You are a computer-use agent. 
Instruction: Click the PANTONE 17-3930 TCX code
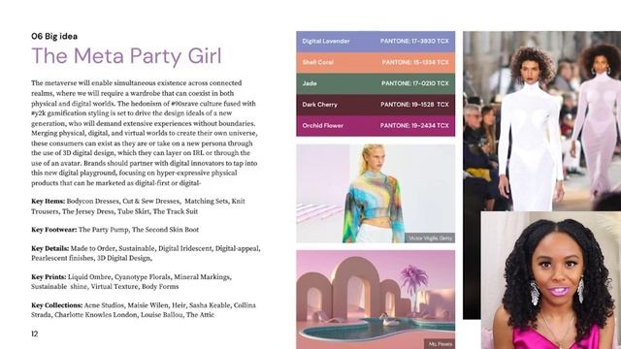click(414, 41)
